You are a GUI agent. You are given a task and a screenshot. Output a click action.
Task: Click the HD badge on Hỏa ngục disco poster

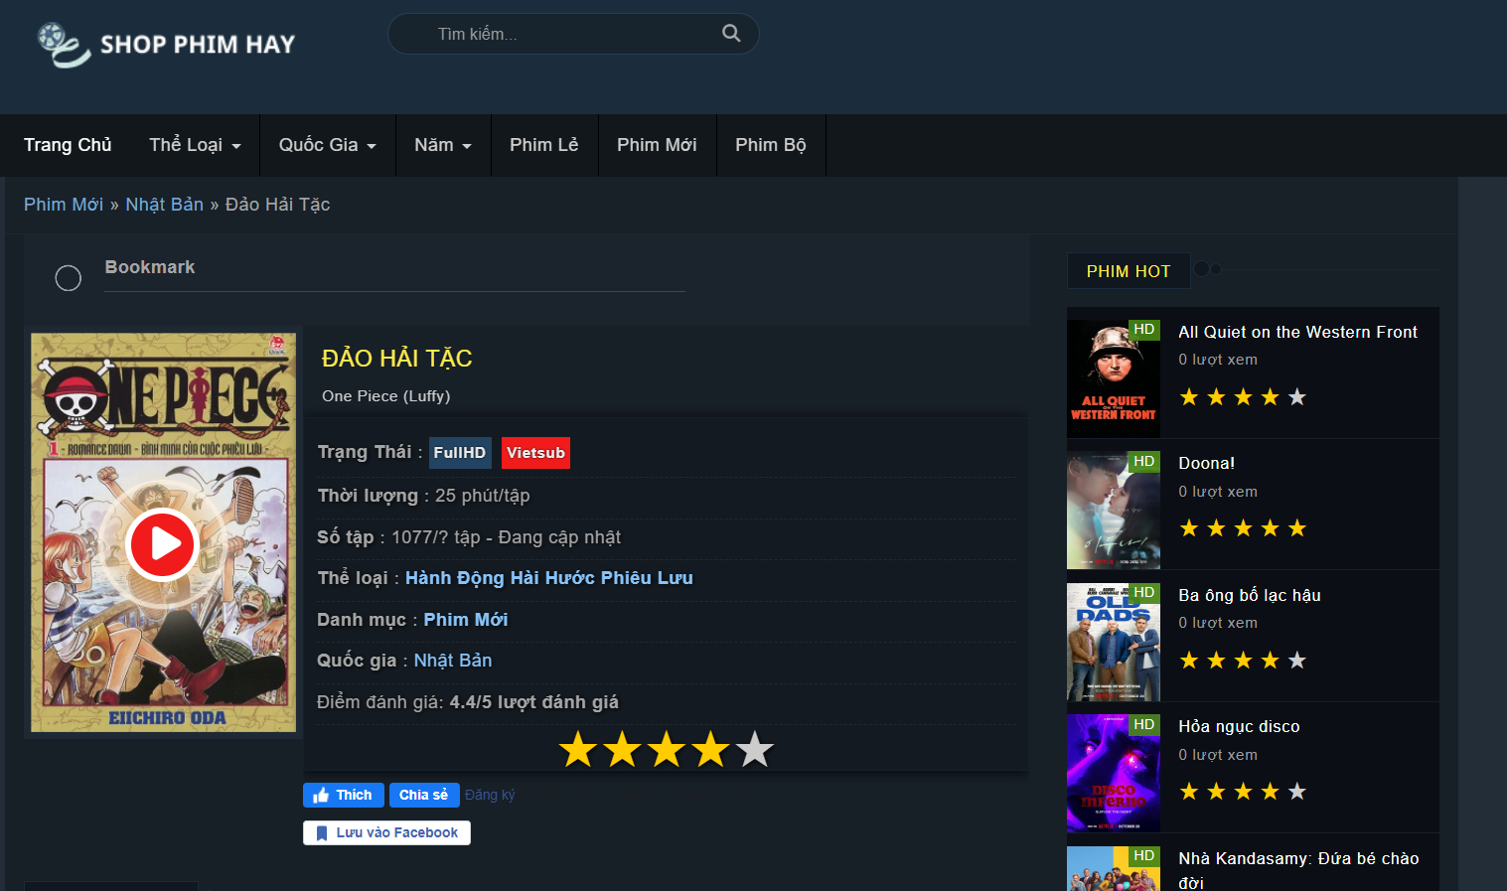(x=1144, y=724)
